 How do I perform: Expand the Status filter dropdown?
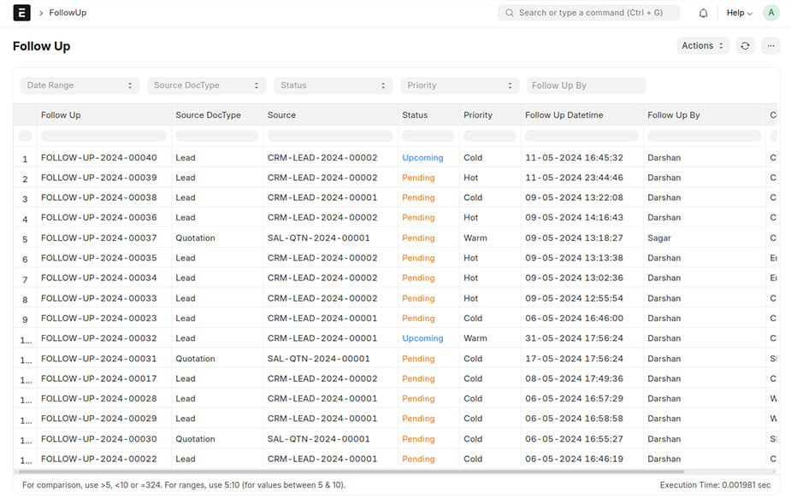click(x=333, y=85)
